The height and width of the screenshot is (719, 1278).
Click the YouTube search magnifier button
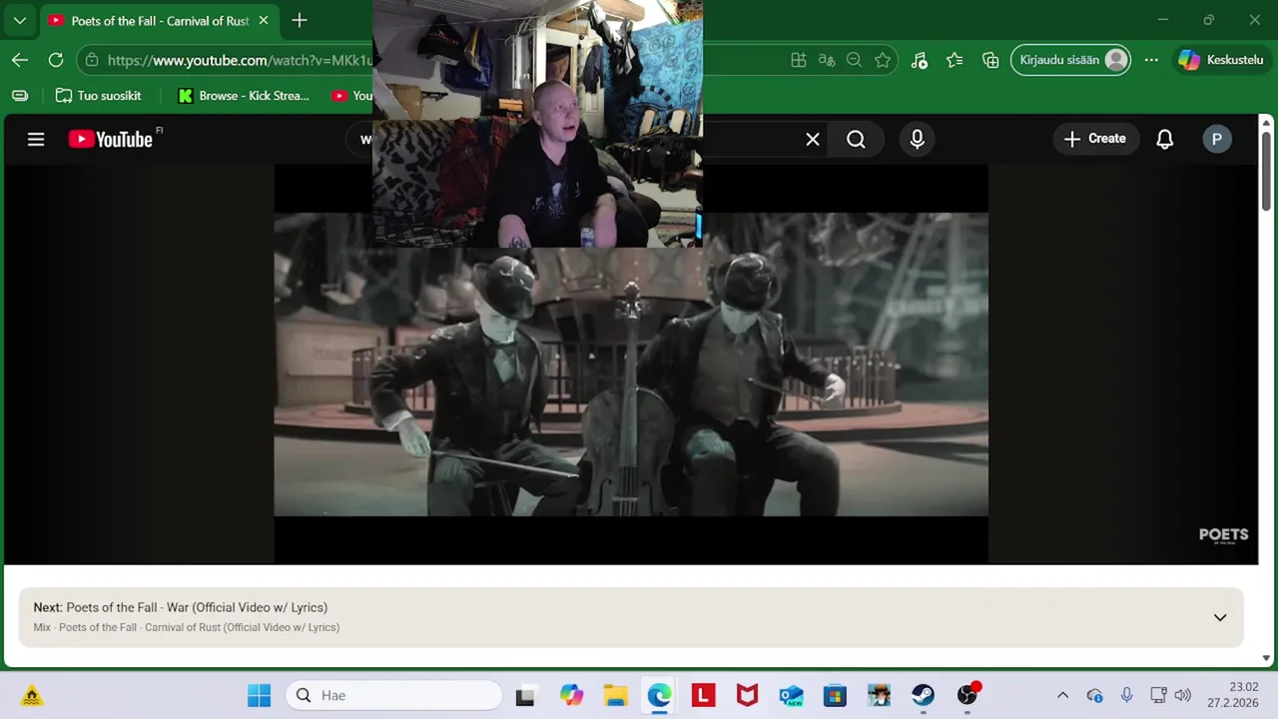click(857, 140)
